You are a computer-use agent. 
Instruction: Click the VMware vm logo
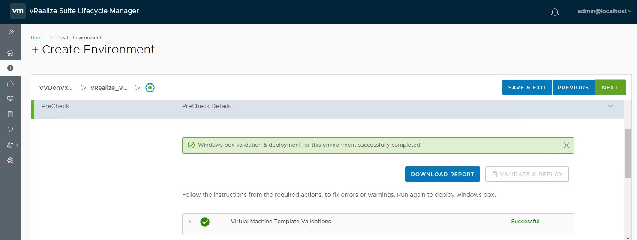(18, 12)
